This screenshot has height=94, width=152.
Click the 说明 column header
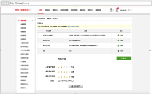85,31
